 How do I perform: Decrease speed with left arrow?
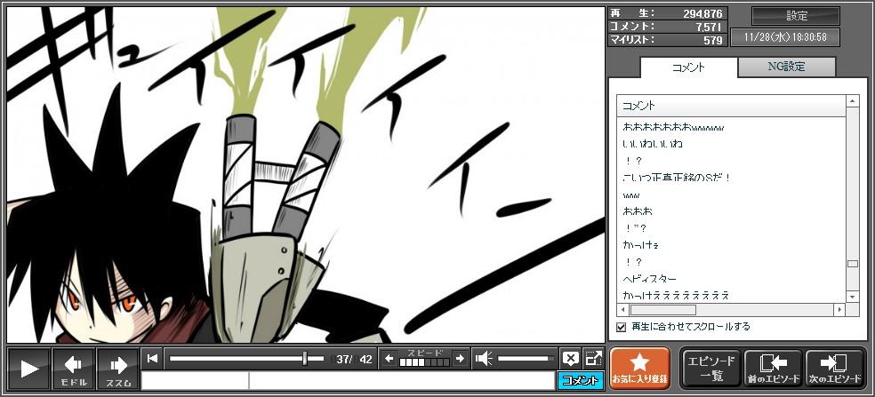(x=389, y=359)
